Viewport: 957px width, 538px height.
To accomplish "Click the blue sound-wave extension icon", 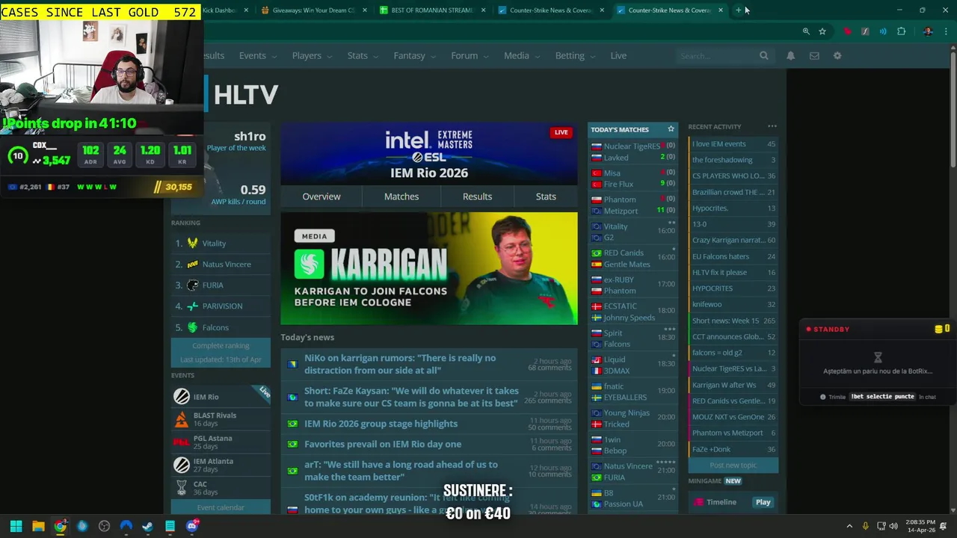I will (883, 31).
